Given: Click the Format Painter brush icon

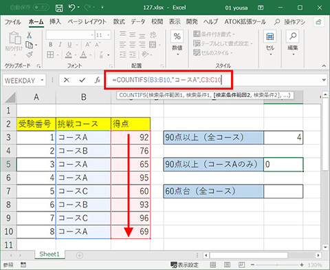Looking at the screenshot, I should (29, 54).
